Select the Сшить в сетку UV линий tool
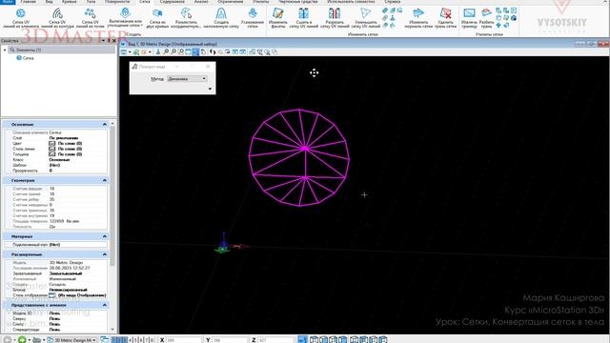This screenshot has height=343, width=610. 303,18
